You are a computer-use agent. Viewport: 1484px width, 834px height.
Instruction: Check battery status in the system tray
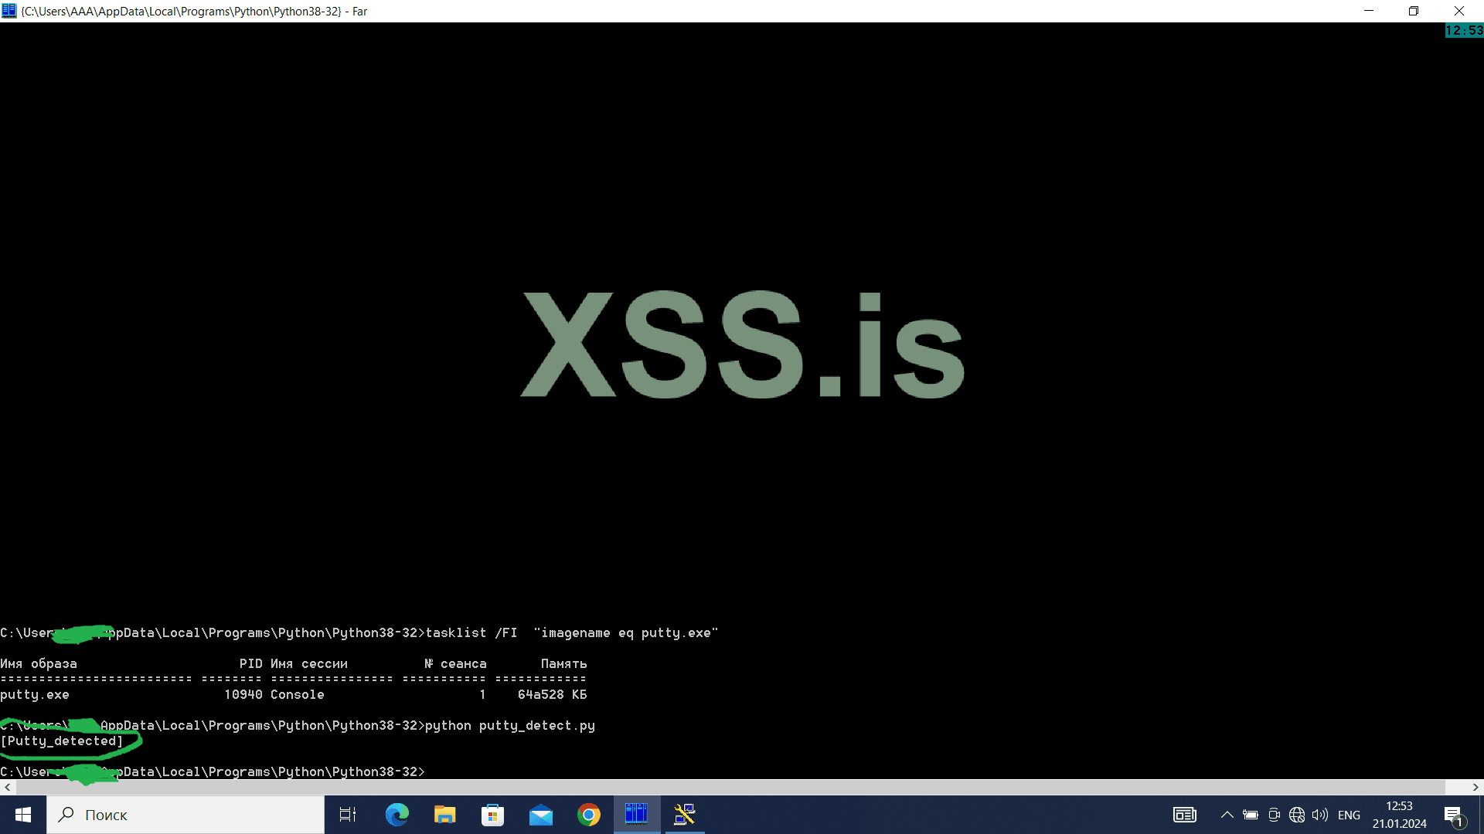[x=1251, y=815]
